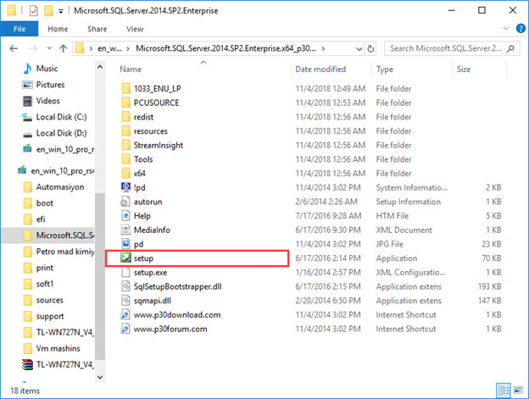This screenshot has width=529, height=399.
Task: Select the StreamInsight folder icon
Action: click(x=125, y=145)
